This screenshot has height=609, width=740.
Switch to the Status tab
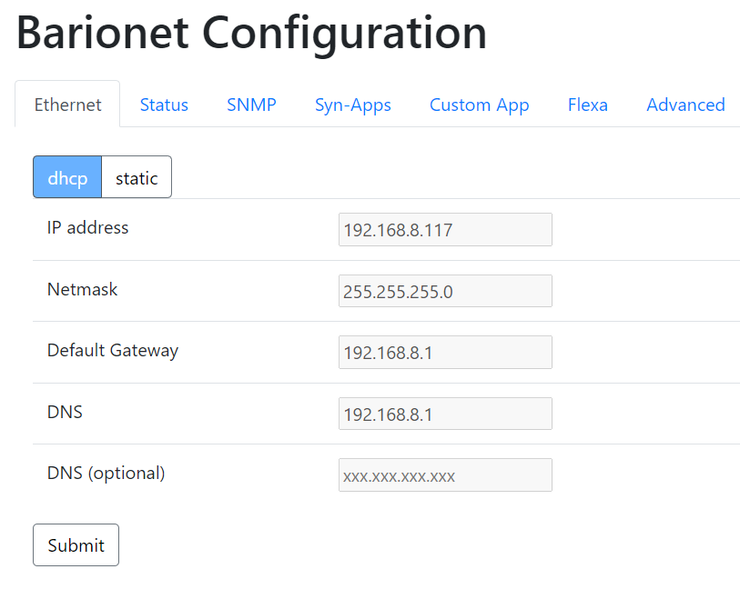coord(164,105)
